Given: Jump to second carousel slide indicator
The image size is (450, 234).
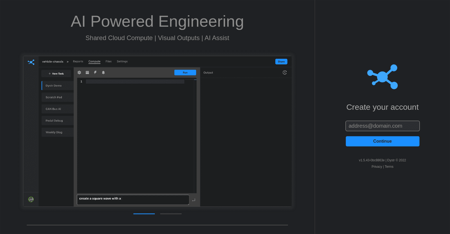Looking at the screenshot, I should 171,214.
